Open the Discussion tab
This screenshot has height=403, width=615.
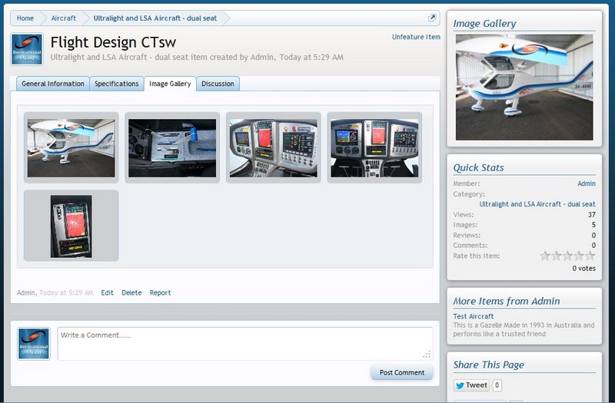(x=218, y=84)
